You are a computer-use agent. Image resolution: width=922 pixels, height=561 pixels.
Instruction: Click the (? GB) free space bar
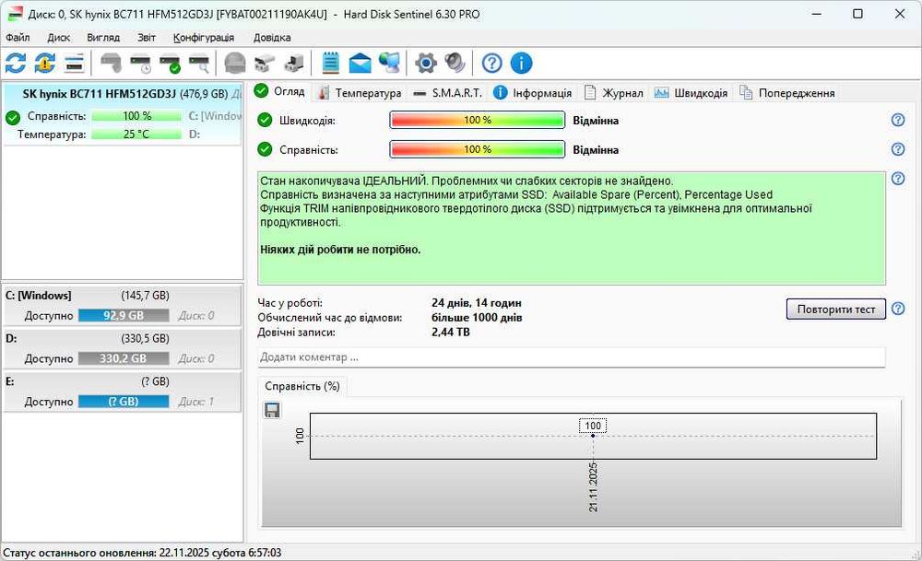point(124,402)
